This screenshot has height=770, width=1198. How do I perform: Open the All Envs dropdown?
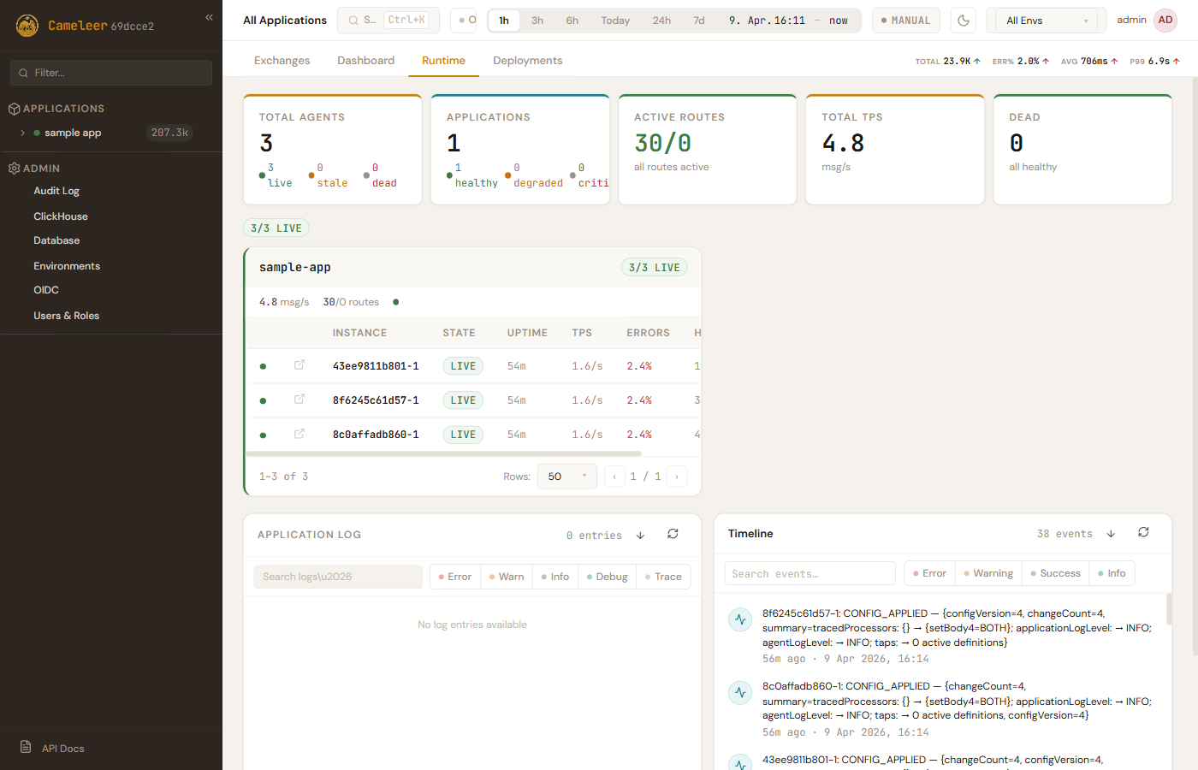[x=1046, y=21]
